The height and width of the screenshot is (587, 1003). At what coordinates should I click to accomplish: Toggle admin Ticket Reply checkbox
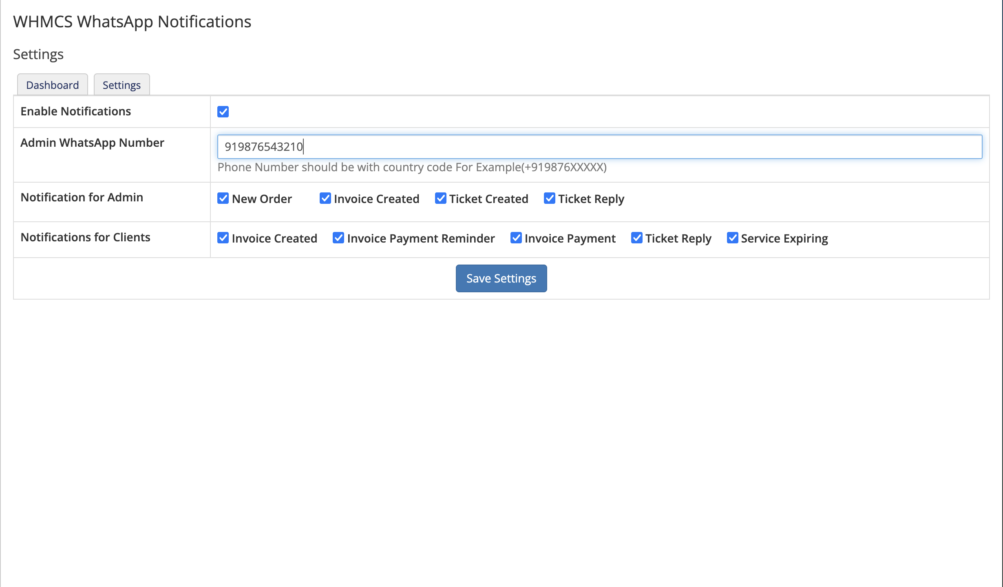pyautogui.click(x=549, y=199)
